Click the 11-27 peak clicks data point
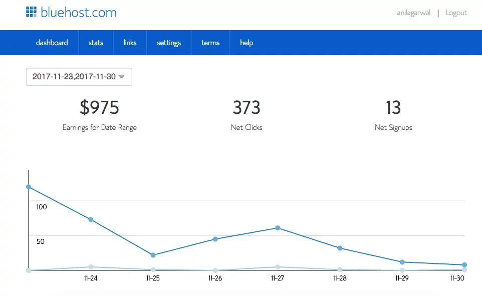 click(277, 228)
